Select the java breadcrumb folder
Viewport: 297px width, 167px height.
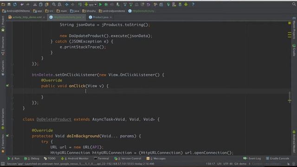point(75,11)
